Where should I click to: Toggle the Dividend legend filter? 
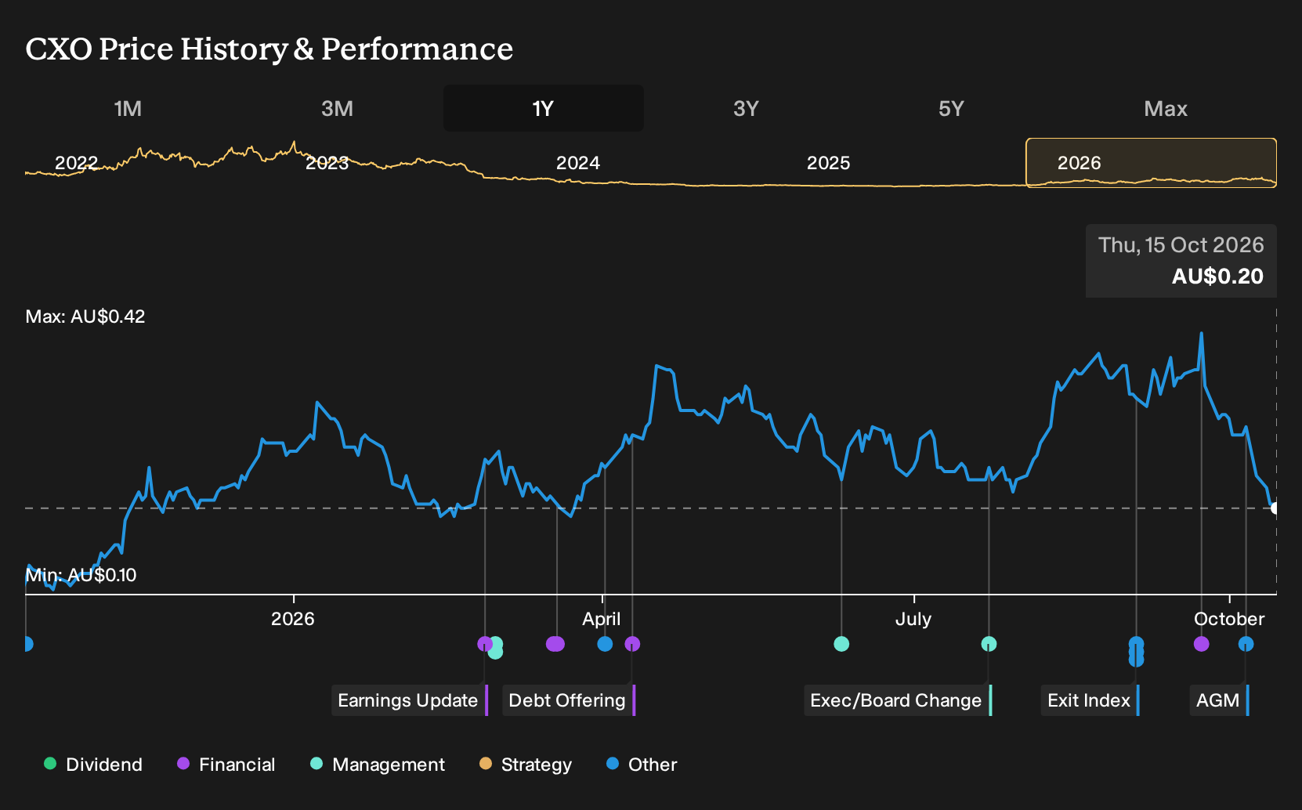click(x=93, y=765)
